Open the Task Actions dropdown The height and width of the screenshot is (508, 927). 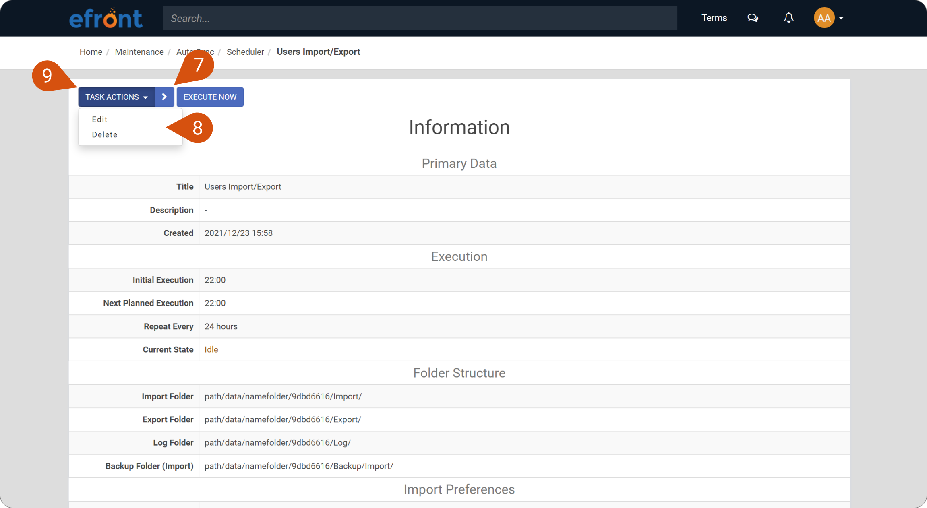[117, 97]
